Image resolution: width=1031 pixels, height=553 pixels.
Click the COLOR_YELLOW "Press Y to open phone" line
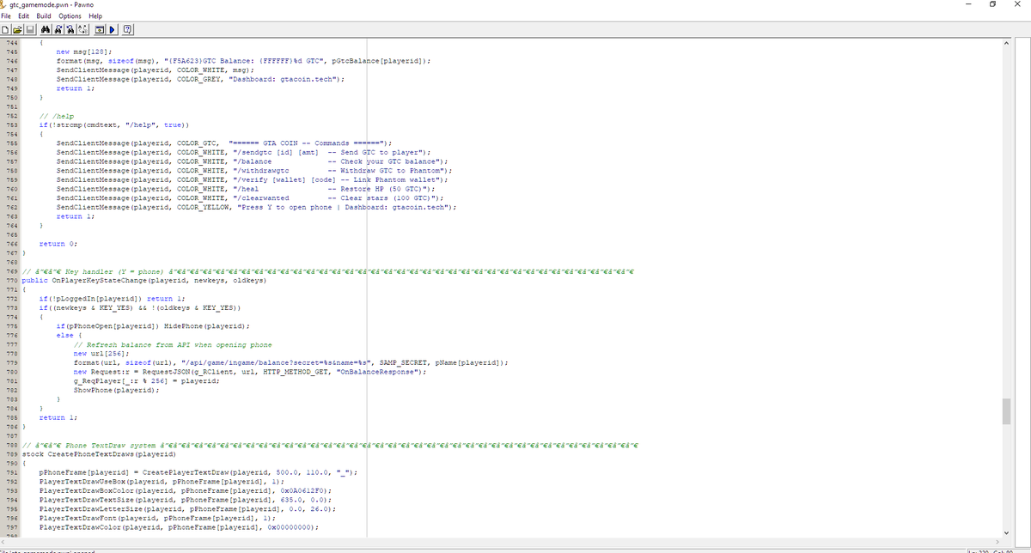pyautogui.click(x=256, y=207)
